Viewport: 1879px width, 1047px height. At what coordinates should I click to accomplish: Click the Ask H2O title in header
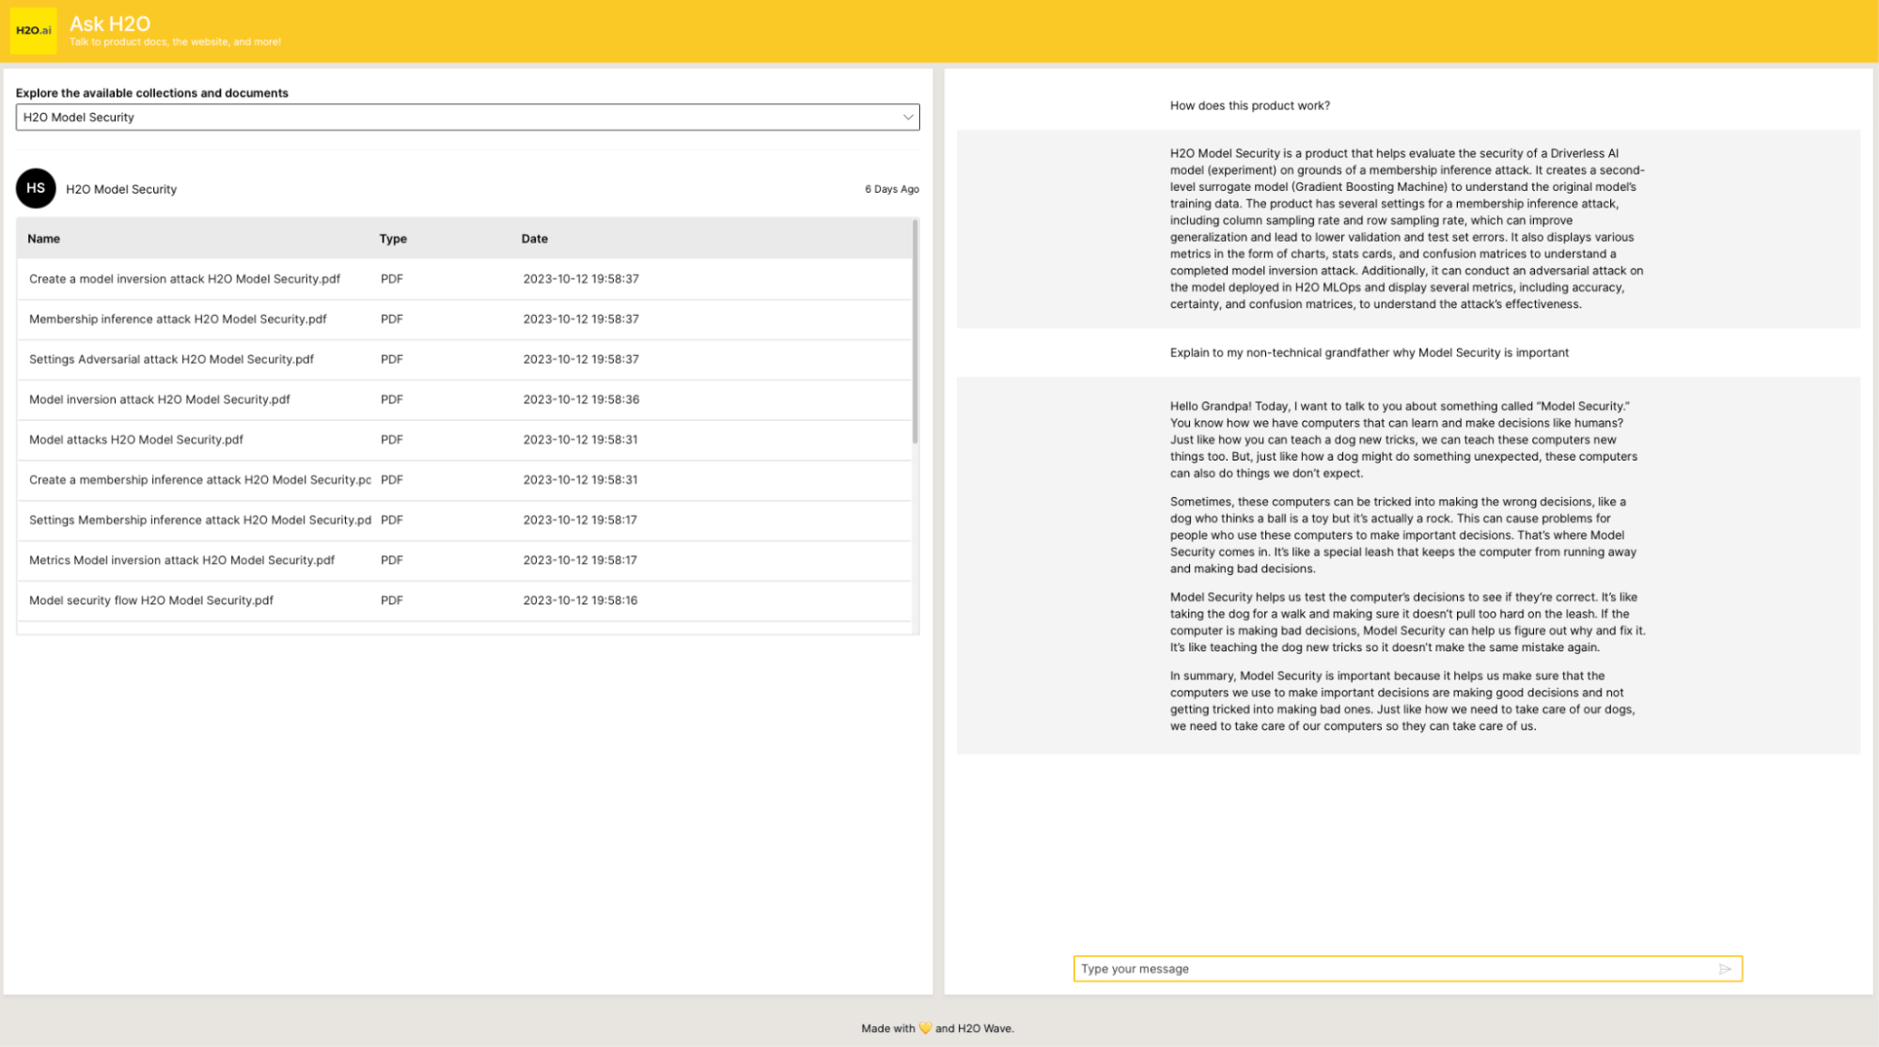(x=110, y=23)
